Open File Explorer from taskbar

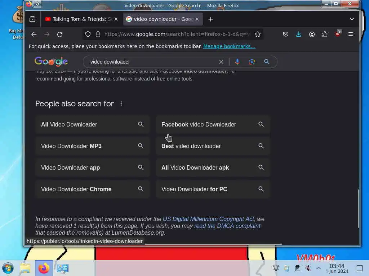click(25, 268)
